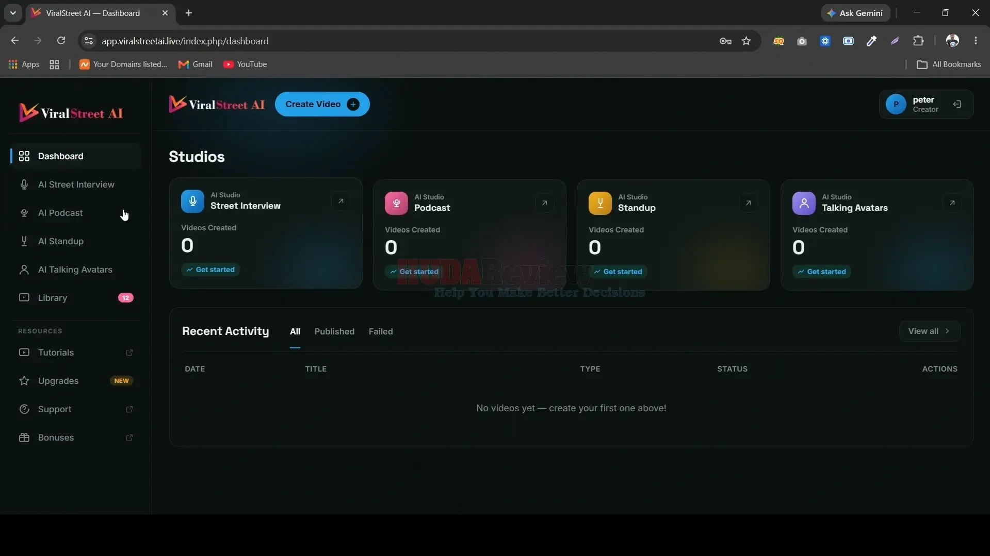Go to AI Podcast in sidebar
The image size is (990, 556).
point(76,213)
